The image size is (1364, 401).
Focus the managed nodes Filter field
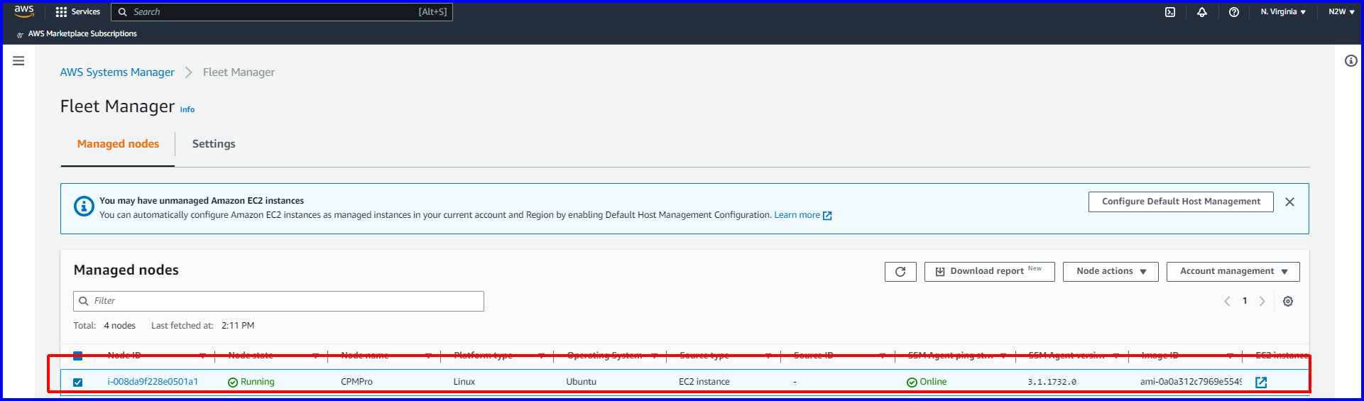pyautogui.click(x=278, y=301)
